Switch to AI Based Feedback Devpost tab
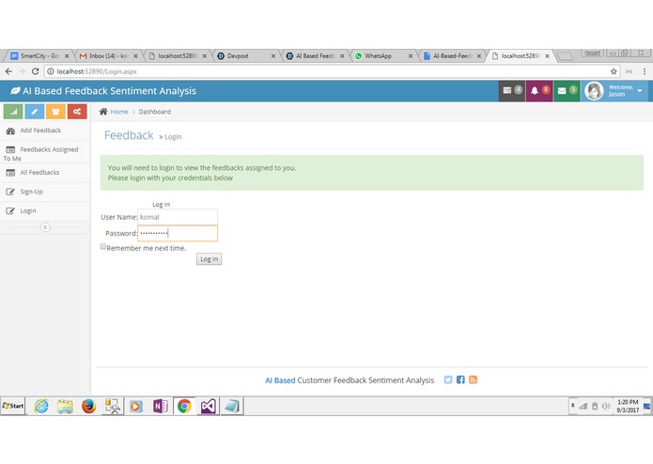Screen dimensions: 653x464 pos(314,55)
